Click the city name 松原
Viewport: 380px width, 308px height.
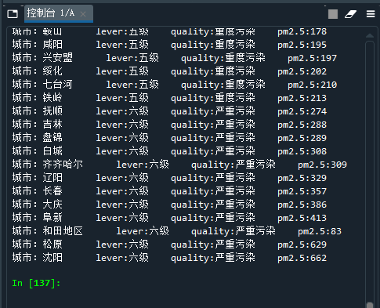tap(52, 245)
